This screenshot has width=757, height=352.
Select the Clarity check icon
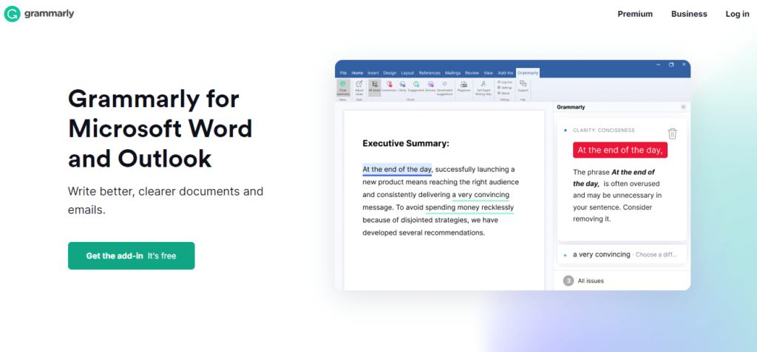point(402,86)
